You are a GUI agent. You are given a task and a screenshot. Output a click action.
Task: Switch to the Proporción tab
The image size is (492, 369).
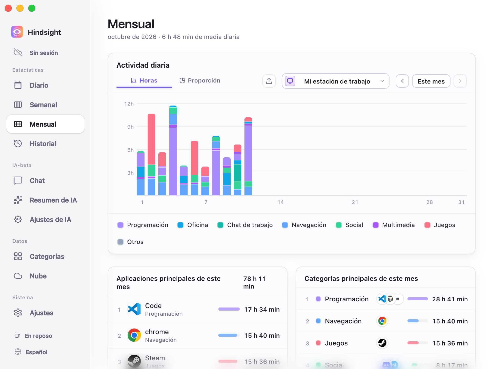[200, 81]
